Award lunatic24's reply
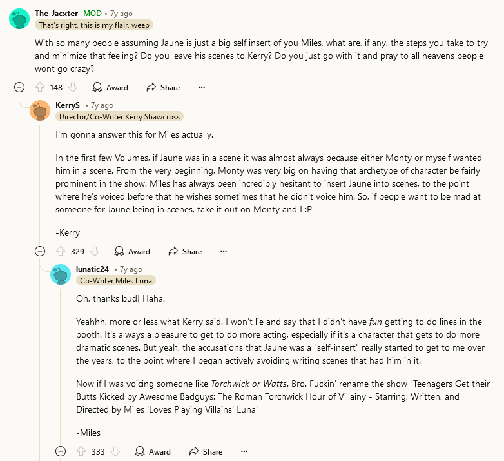The width and height of the screenshot is (504, 461). pos(153,451)
